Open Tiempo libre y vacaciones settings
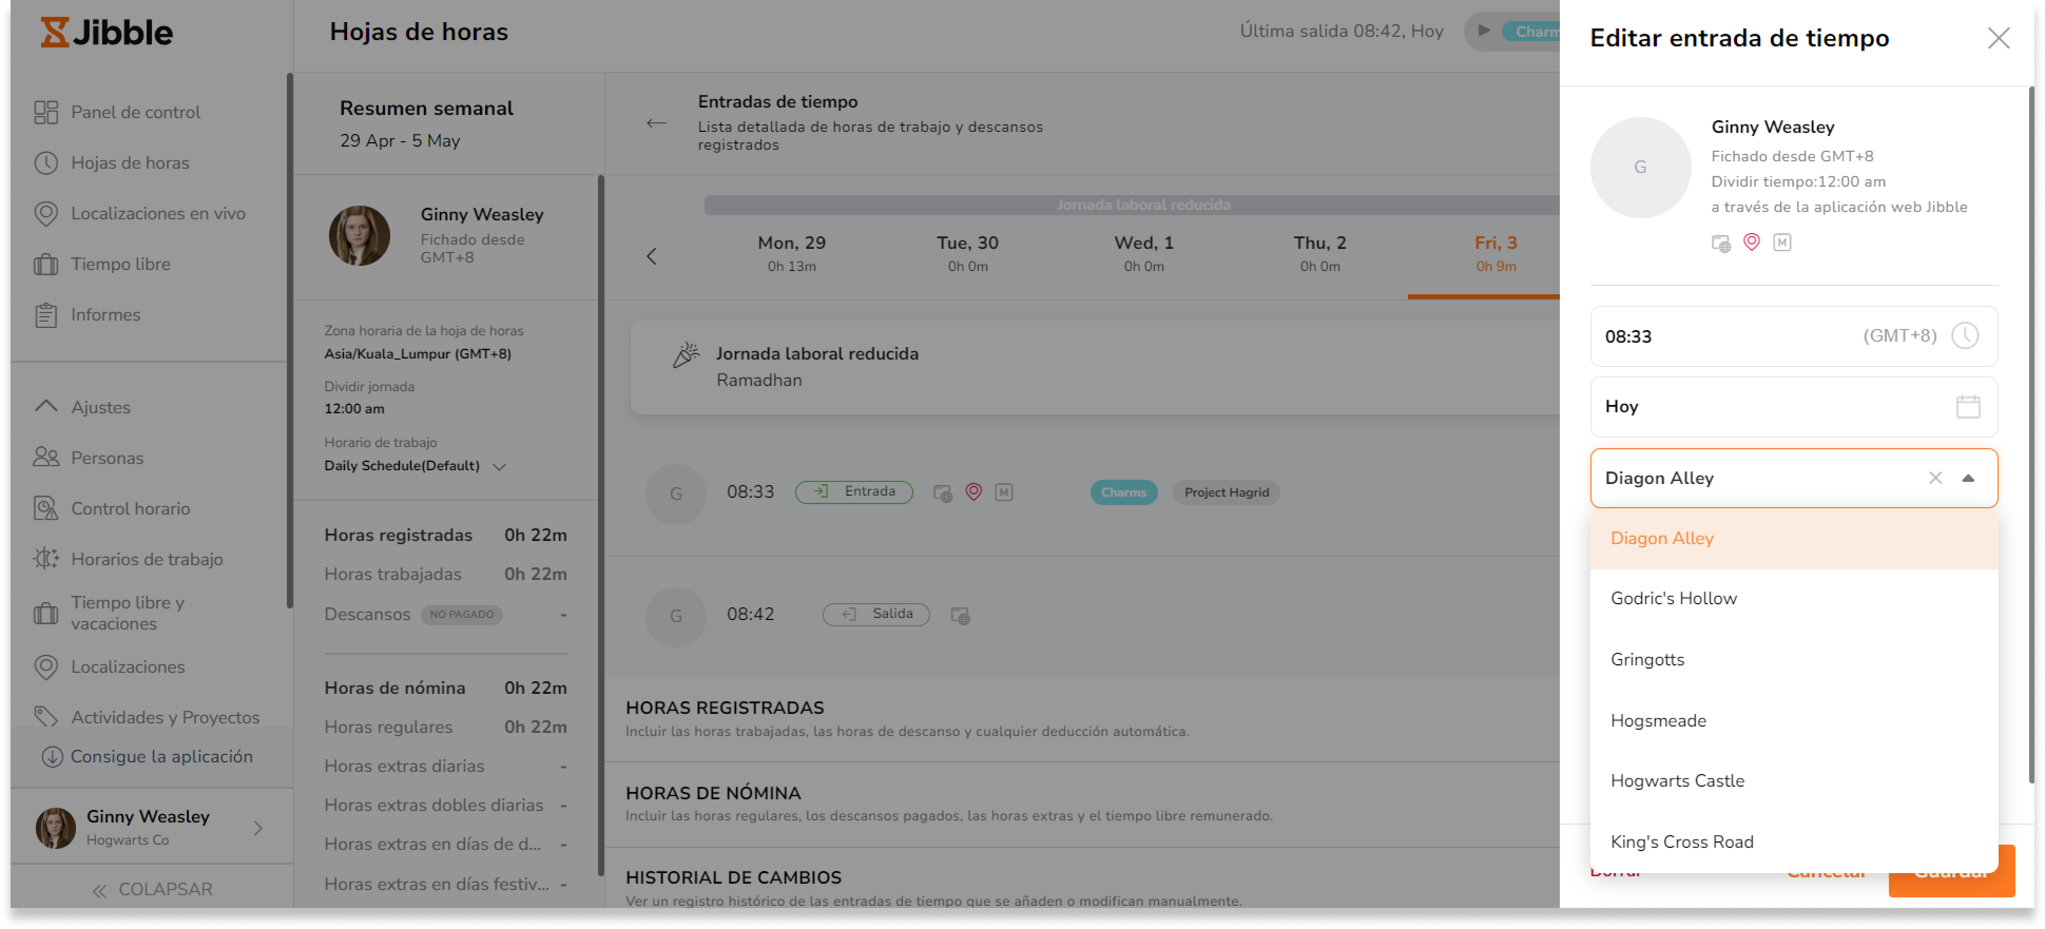The height and width of the screenshot is (929, 2045). click(x=127, y=614)
